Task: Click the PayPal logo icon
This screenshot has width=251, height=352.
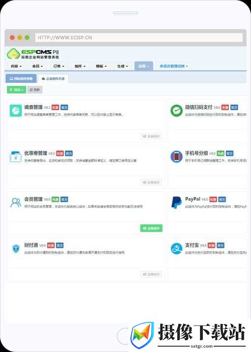Action: pos(176,203)
